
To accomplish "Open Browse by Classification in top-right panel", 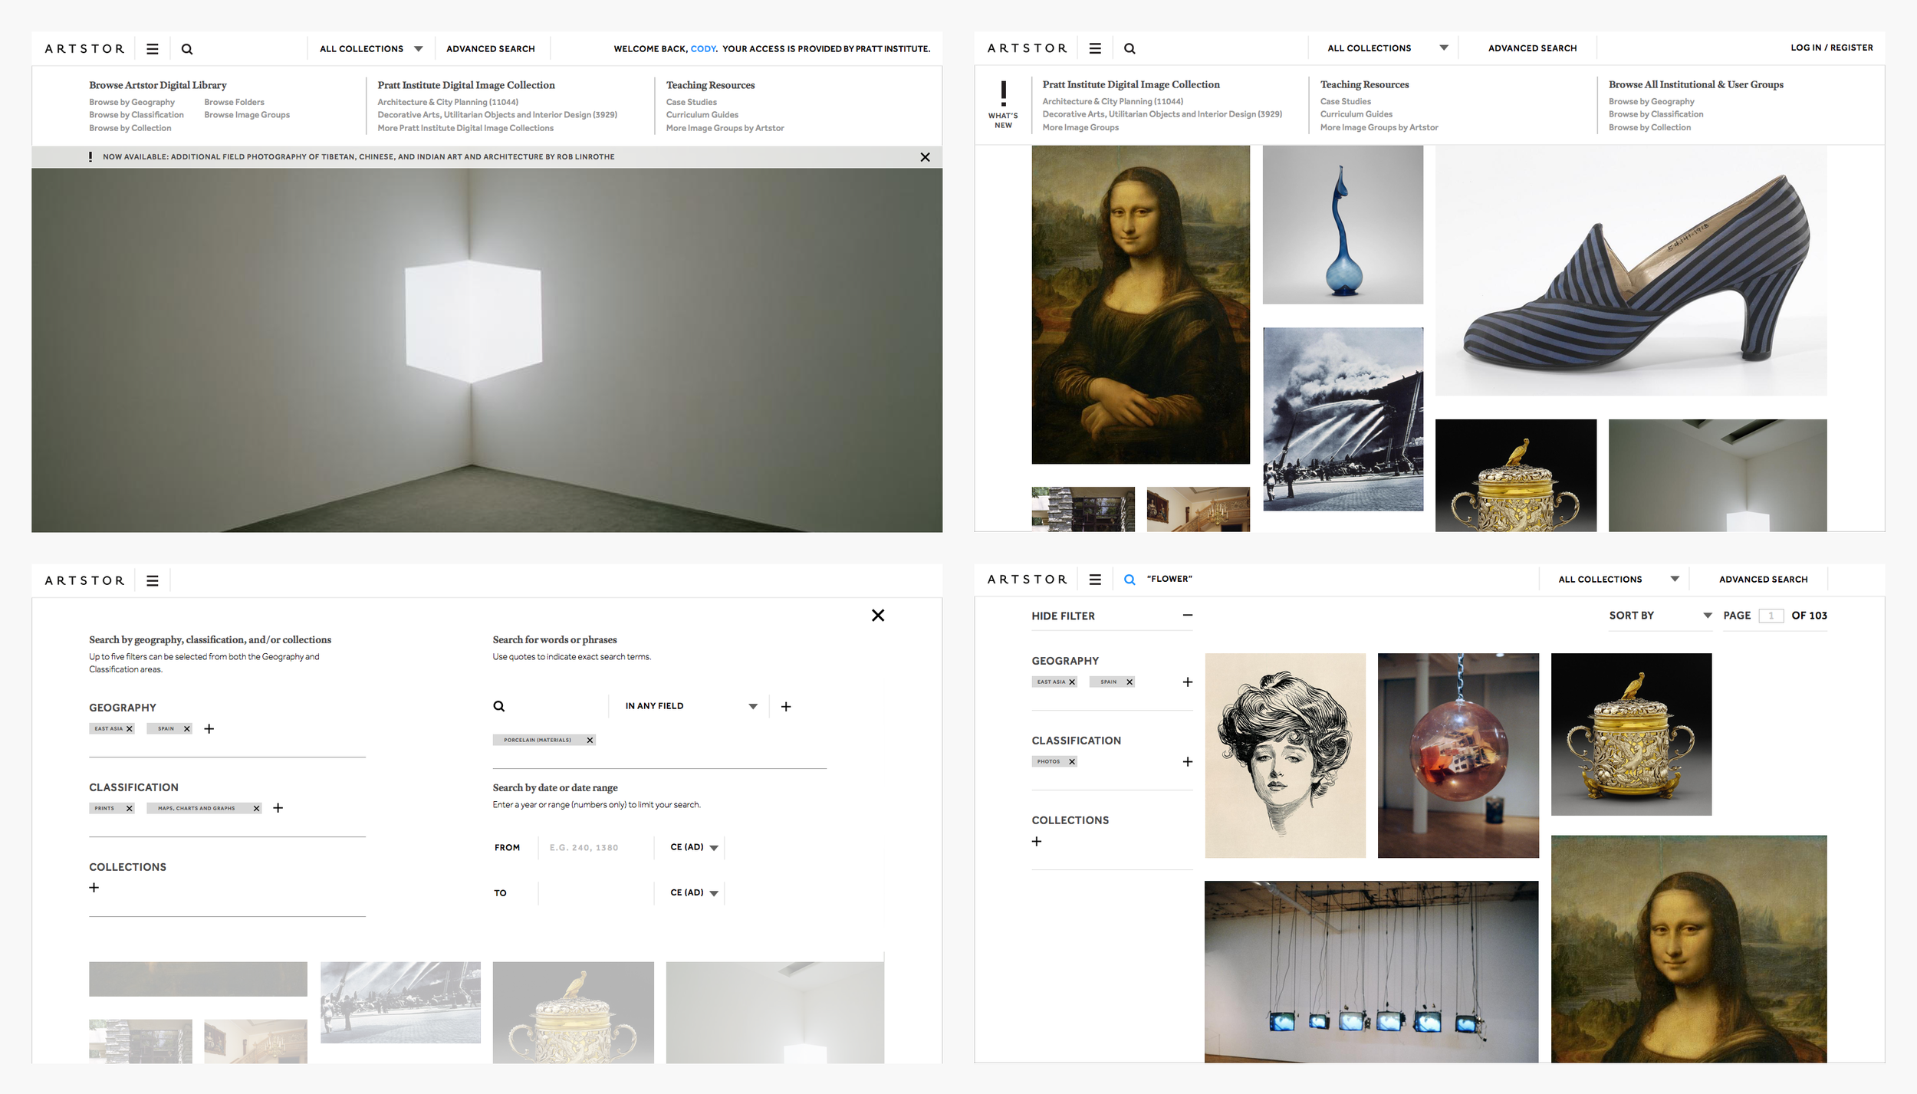I will [1656, 114].
